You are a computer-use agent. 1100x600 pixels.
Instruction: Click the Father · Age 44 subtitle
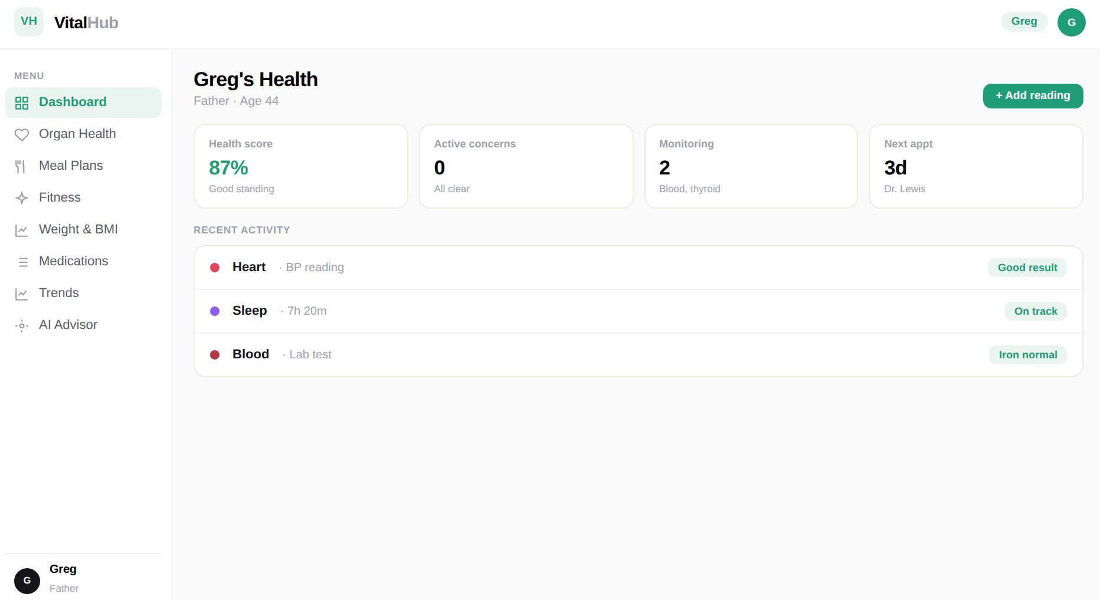[x=236, y=101]
